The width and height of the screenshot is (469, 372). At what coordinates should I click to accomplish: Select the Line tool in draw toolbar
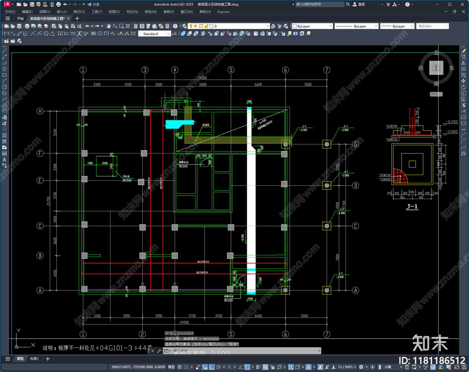tap(4, 51)
